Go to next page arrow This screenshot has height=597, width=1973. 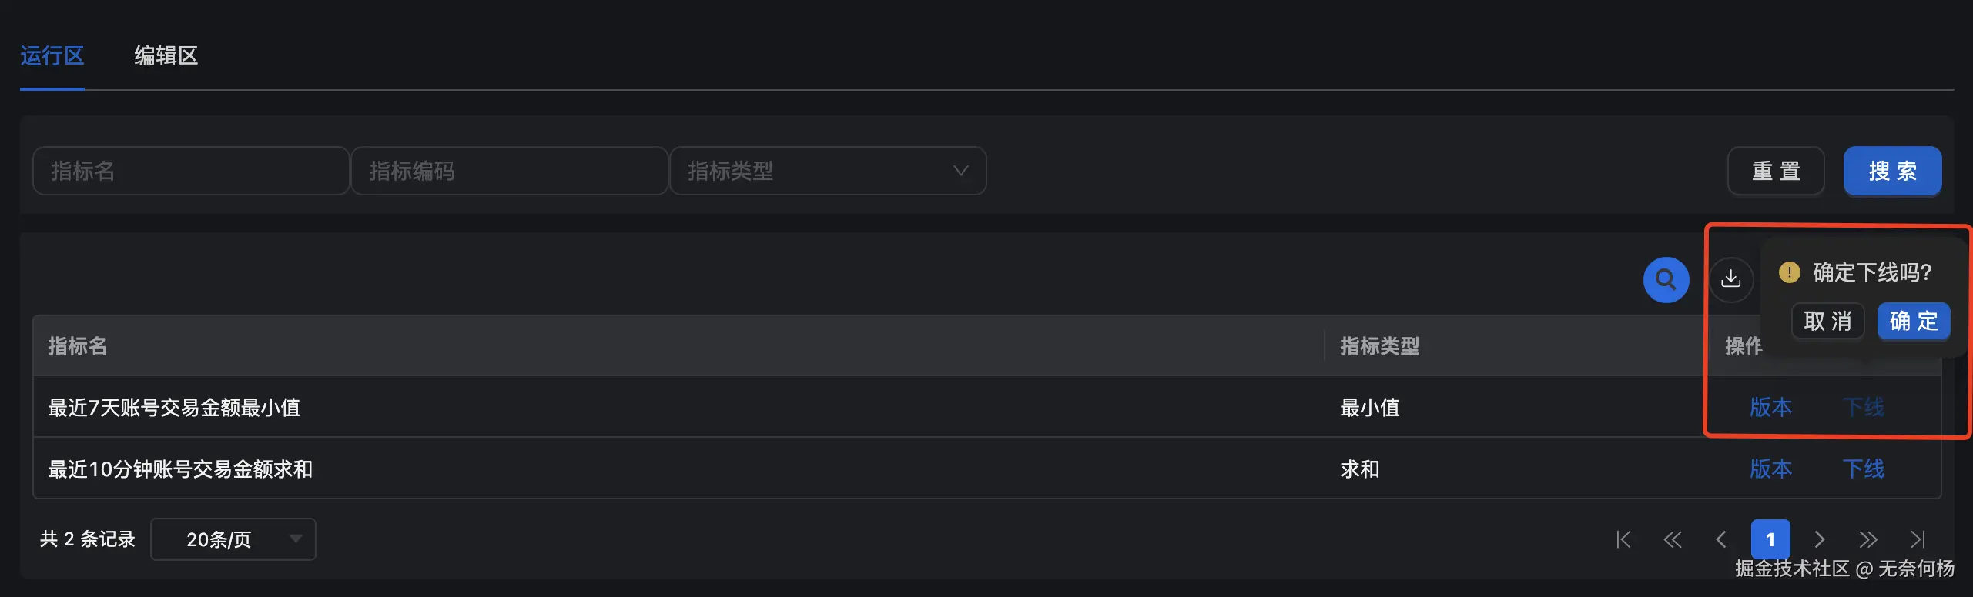click(x=1819, y=539)
